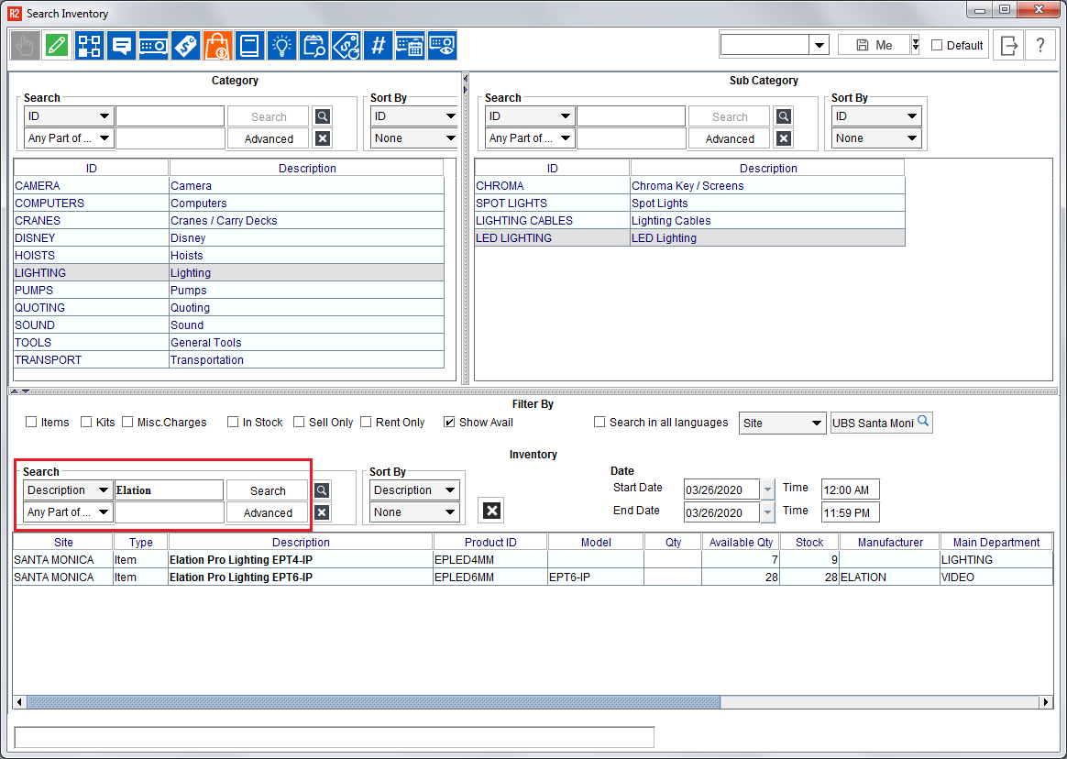
Task: Open the Start Date calendar dropdown
Action: pyautogui.click(x=767, y=489)
